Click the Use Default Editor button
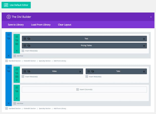Image resolution: width=156 pixels, height=114 pixels. point(16,5)
